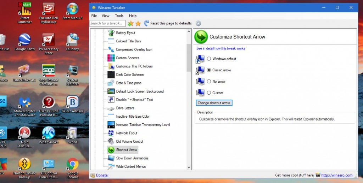Viewport: 363px width, 183px height.
Task: Click Change shortcut arrow button
Action: (214, 103)
